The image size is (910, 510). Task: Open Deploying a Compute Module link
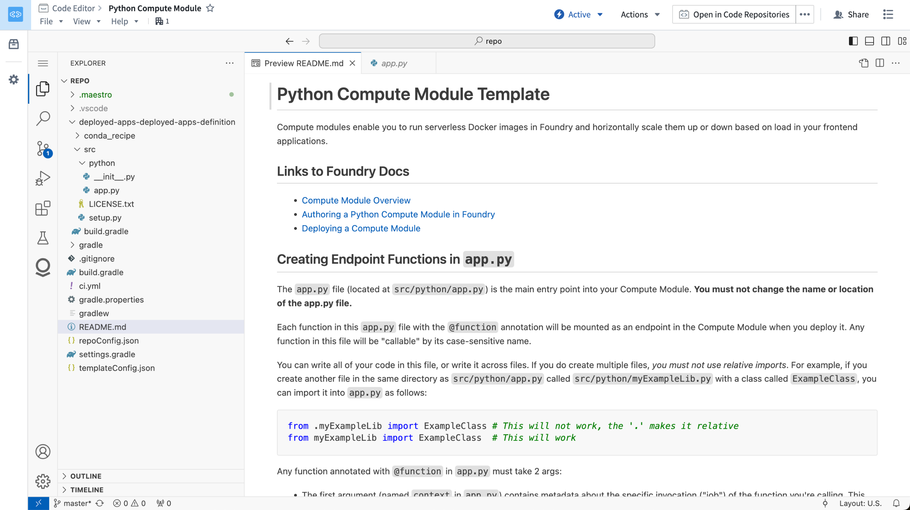[361, 228]
